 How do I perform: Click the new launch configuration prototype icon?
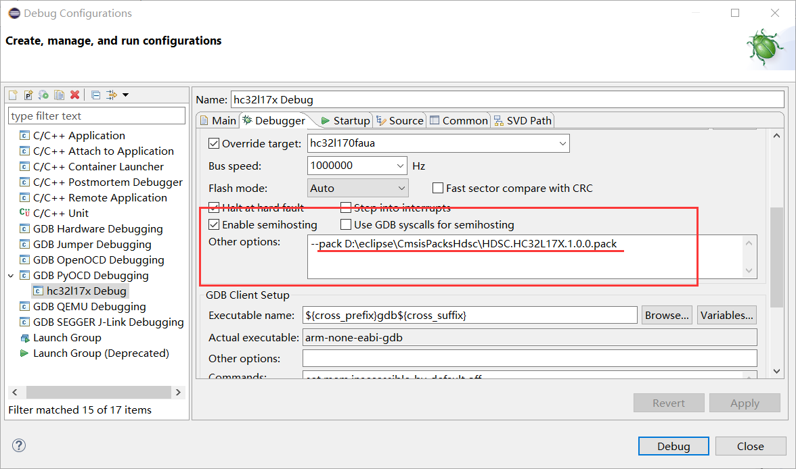coord(28,95)
